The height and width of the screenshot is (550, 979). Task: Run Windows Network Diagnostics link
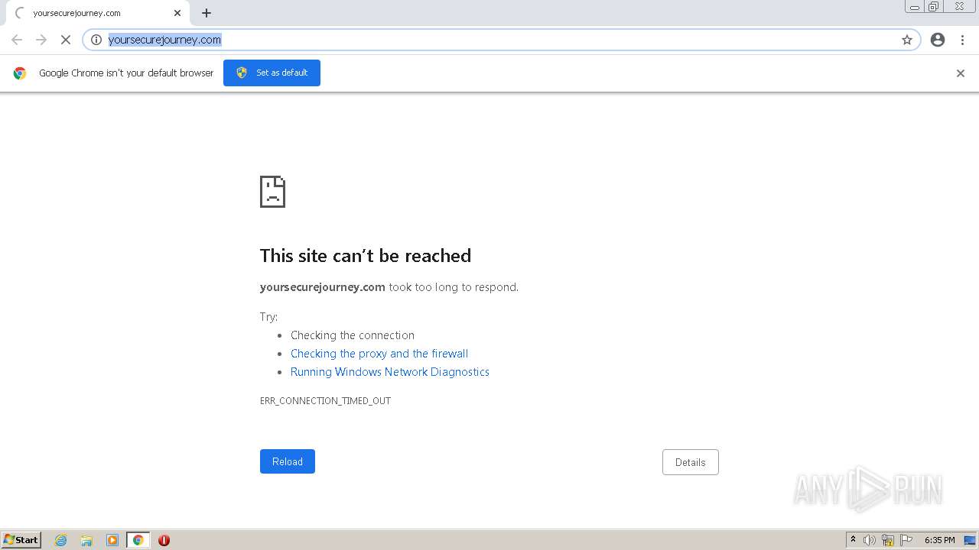click(390, 372)
